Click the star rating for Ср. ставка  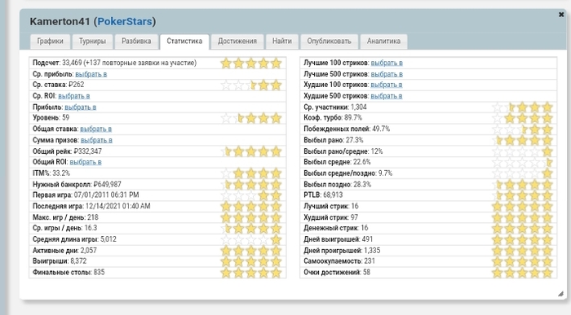pos(251,85)
